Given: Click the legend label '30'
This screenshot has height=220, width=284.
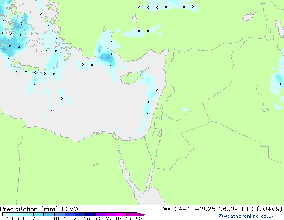Looking at the screenshot, I should tap(97, 218).
